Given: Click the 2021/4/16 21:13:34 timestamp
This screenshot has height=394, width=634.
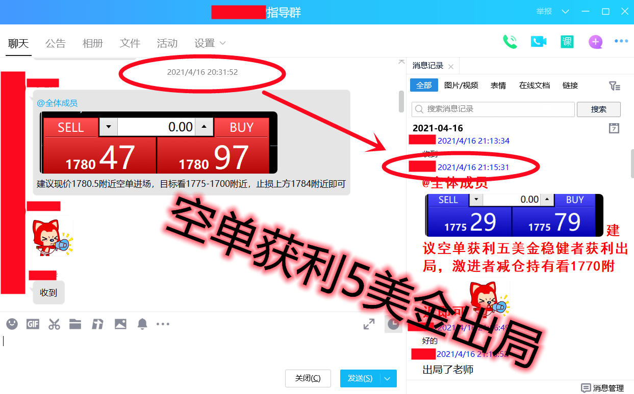Looking at the screenshot, I should (x=473, y=140).
